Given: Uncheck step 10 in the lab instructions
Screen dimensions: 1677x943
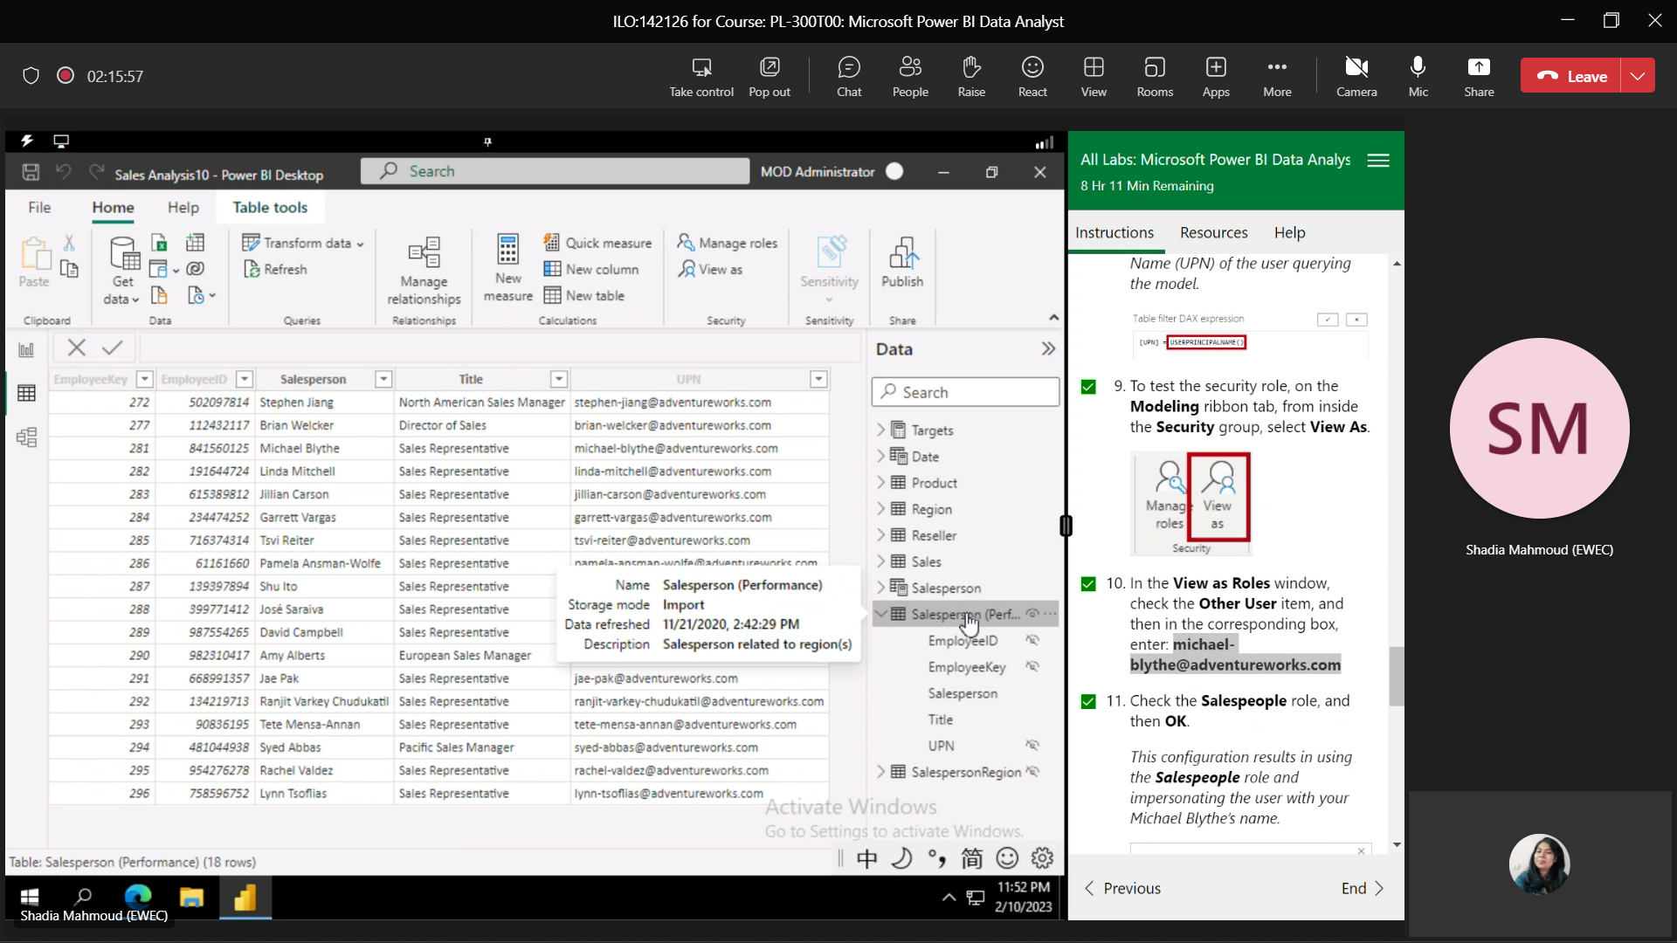Looking at the screenshot, I should pos(1089,584).
